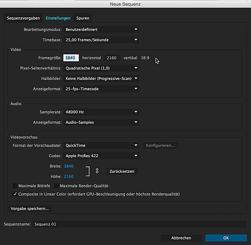Open the Codec Apple ProRes 422 dropdown
Viewport: 251px width, 245px height.
point(101,156)
